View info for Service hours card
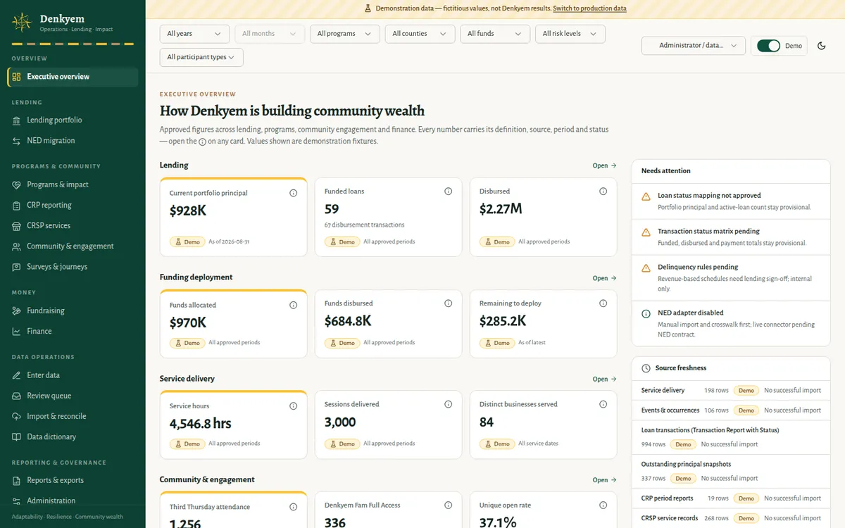This screenshot has width=845, height=528. pyautogui.click(x=294, y=406)
